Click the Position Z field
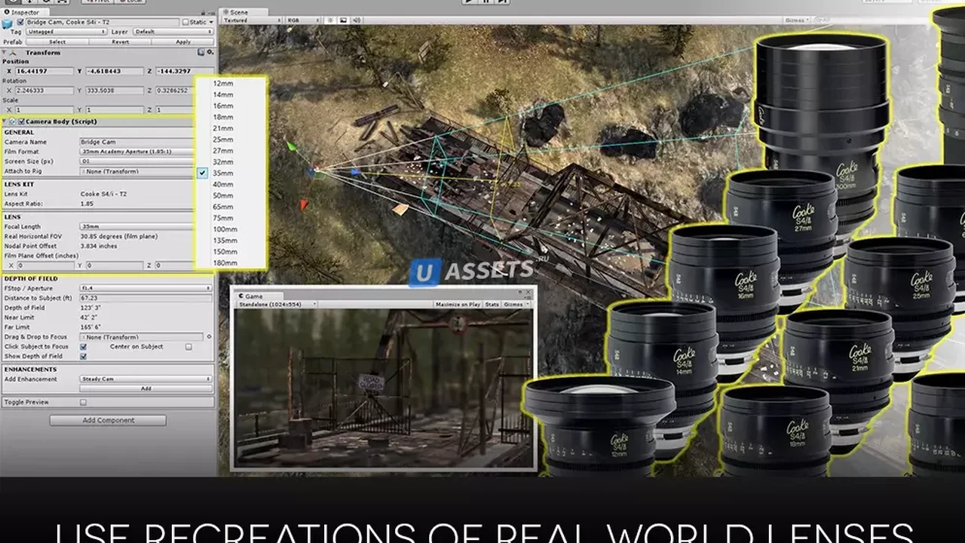This screenshot has height=543, width=965. [185, 71]
